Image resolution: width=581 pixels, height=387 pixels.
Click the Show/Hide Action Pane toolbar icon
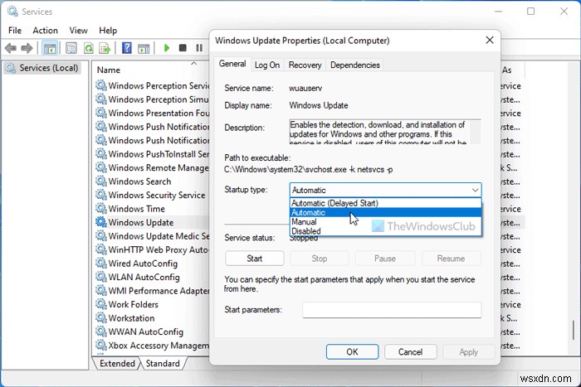(x=144, y=48)
